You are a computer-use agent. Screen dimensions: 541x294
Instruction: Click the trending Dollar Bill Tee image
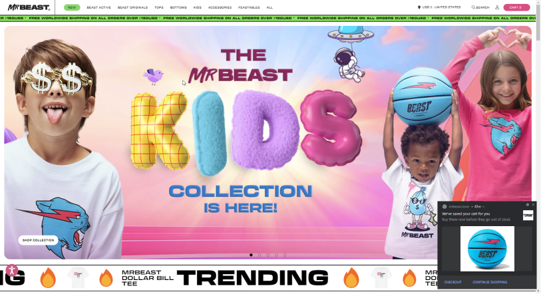click(78, 278)
